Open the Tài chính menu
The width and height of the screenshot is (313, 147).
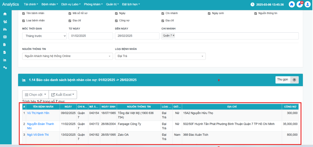tap(31, 5)
